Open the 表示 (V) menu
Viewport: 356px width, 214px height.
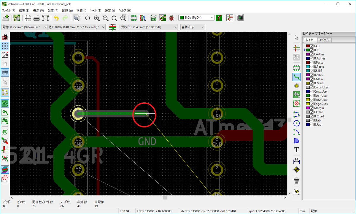point(39,10)
